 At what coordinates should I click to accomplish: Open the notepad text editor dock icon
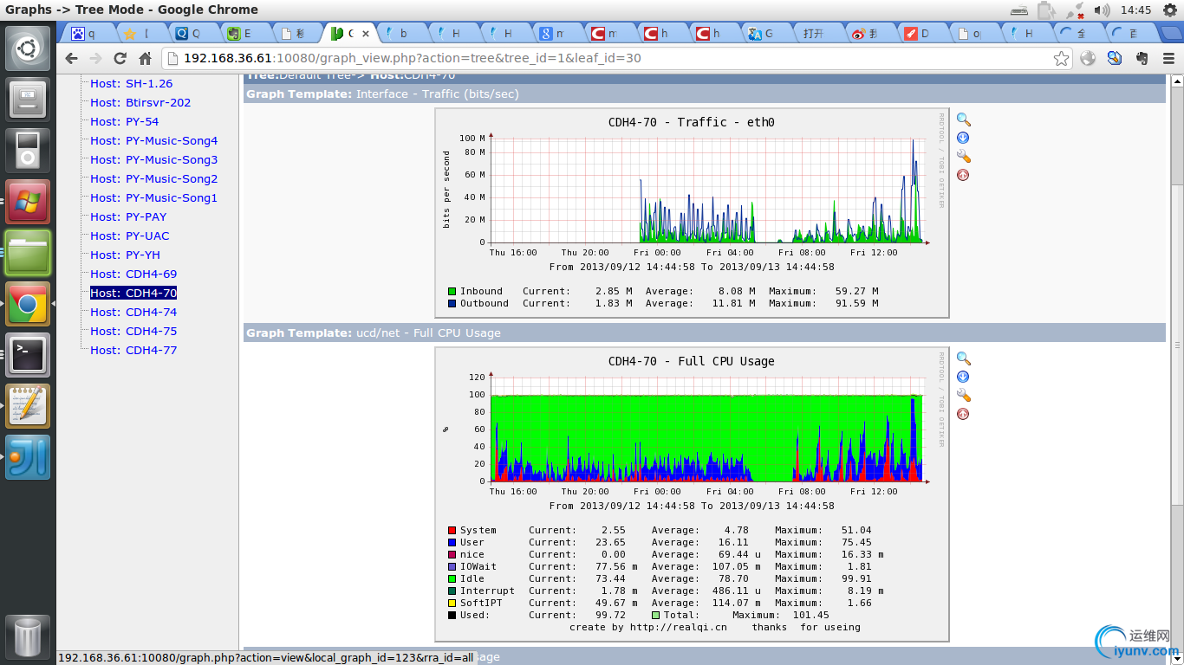click(x=28, y=406)
